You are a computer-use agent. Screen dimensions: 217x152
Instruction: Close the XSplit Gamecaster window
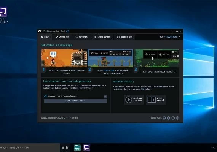click(181, 32)
